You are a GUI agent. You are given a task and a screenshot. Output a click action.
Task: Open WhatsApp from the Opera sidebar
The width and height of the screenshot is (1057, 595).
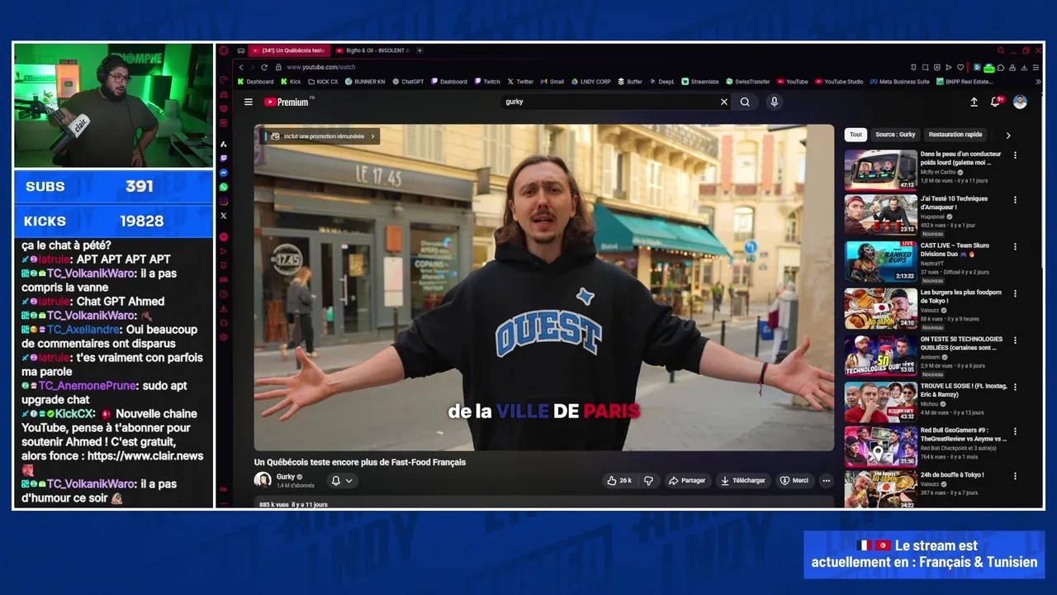[x=223, y=188]
